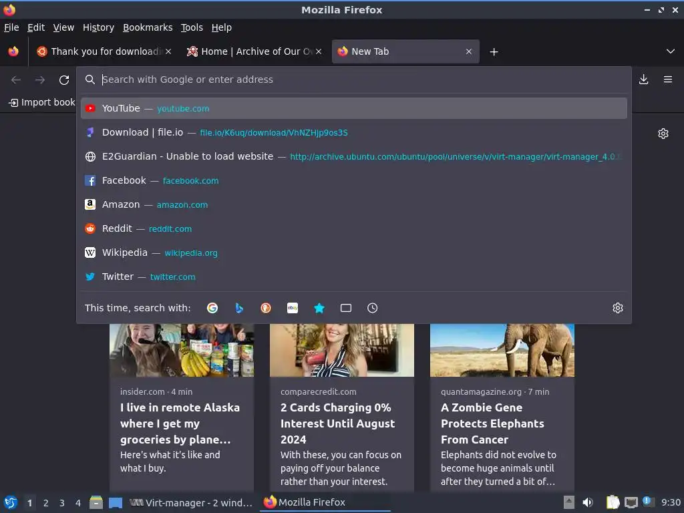Click the network monitor tray icon

click(x=631, y=502)
